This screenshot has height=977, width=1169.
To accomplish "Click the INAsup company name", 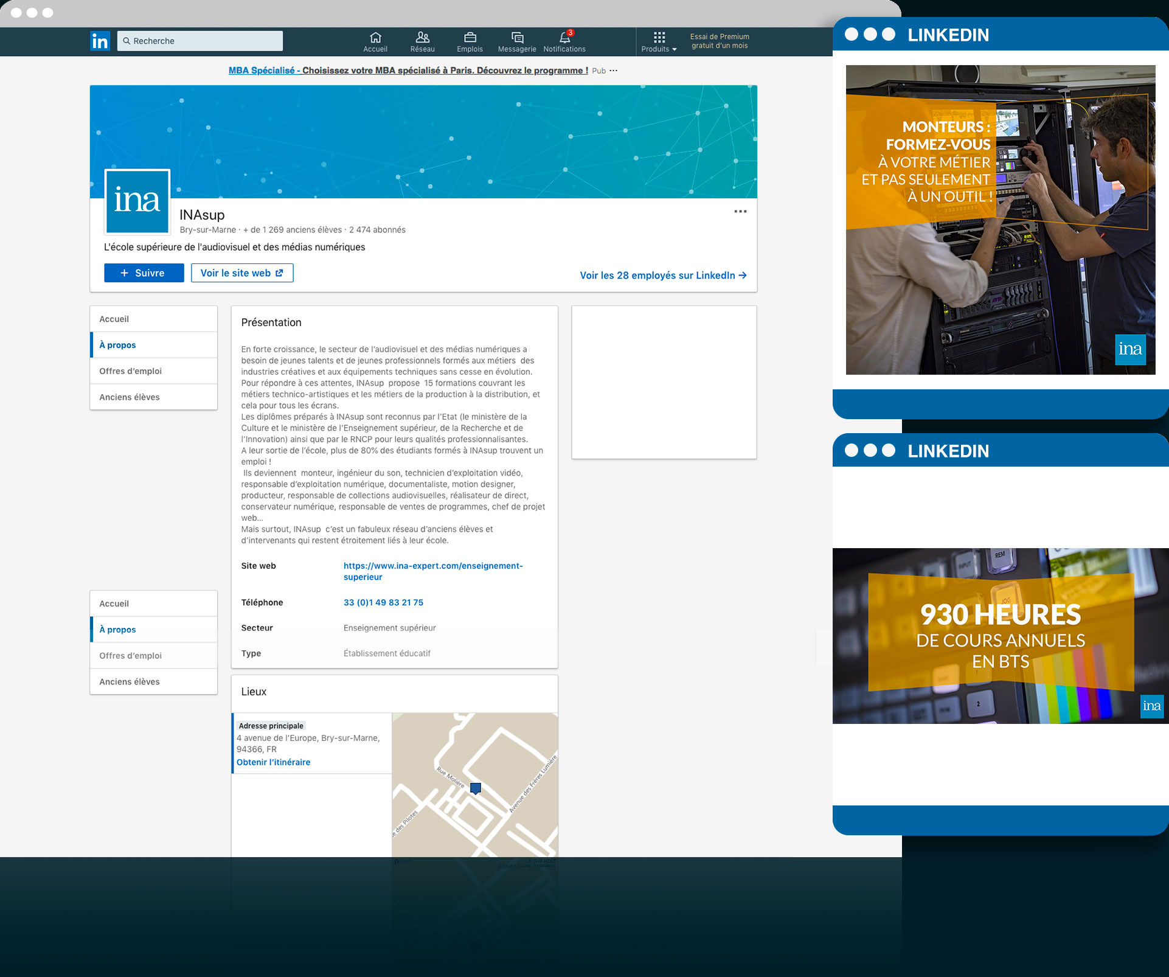I will point(202,215).
